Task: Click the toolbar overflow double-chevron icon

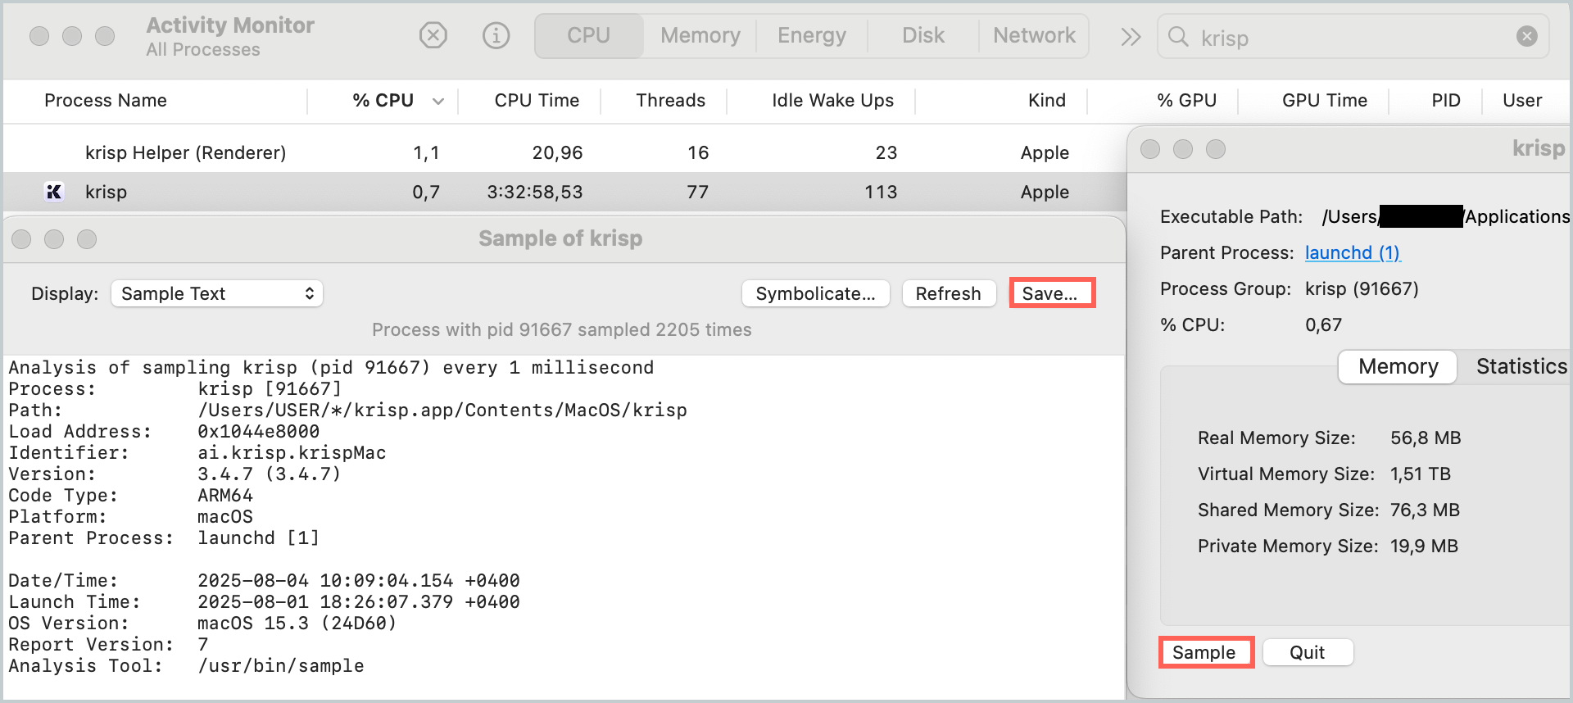Action: [x=1131, y=37]
